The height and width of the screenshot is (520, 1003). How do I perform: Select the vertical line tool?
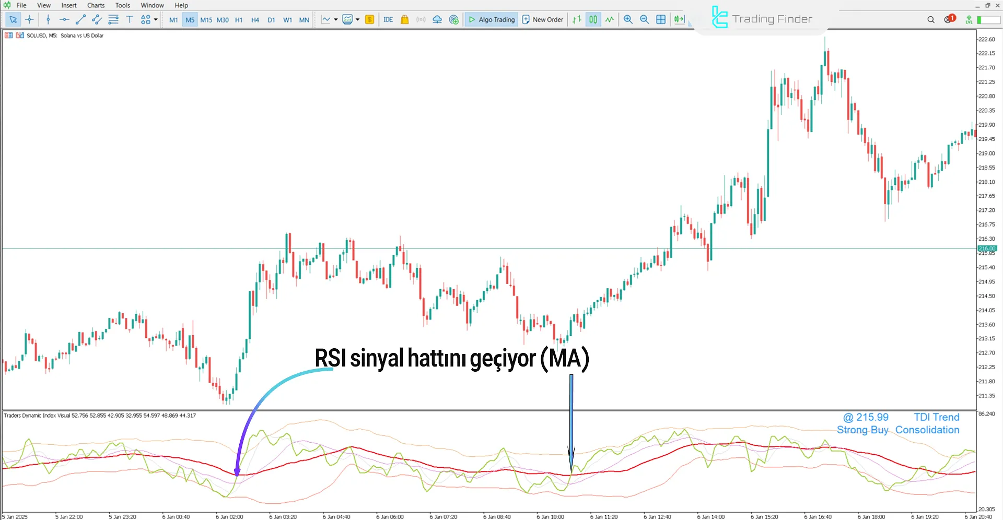[x=48, y=20]
